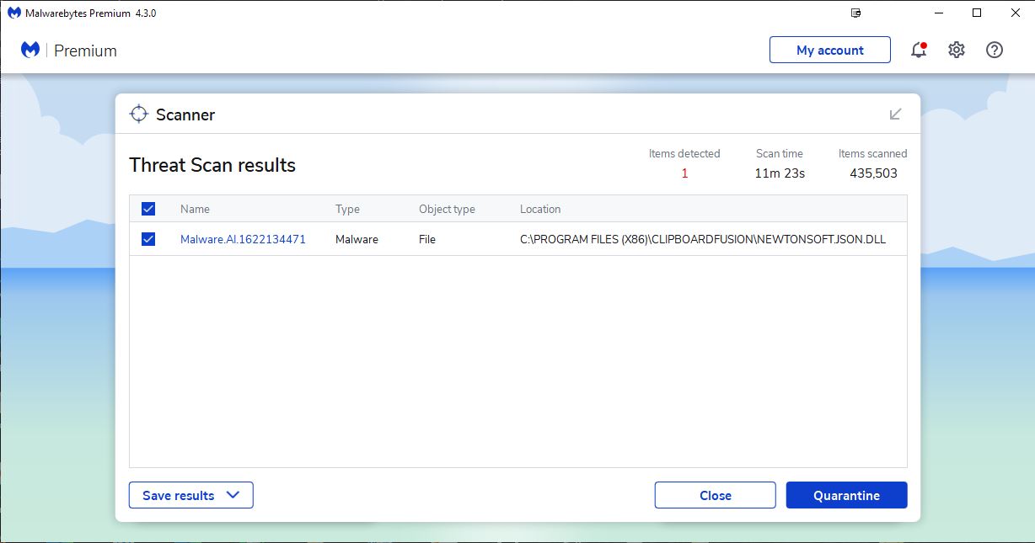Sort results by the Type column
1035x543 pixels.
[x=347, y=209]
